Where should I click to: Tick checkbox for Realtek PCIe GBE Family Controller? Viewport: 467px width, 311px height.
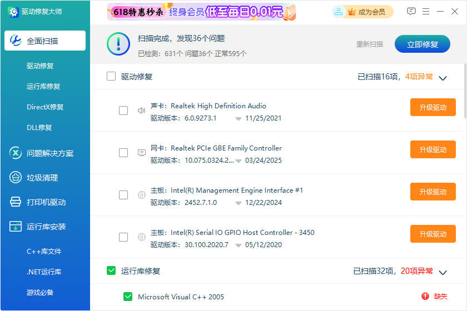pos(123,153)
